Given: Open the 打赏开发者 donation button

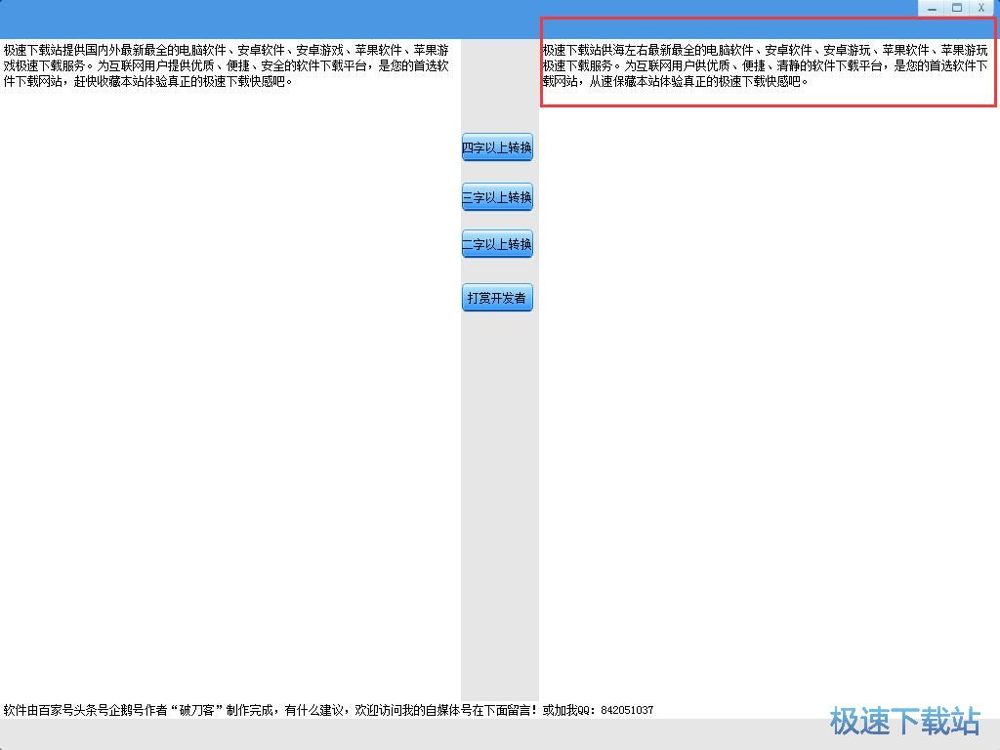Looking at the screenshot, I should point(497,298).
